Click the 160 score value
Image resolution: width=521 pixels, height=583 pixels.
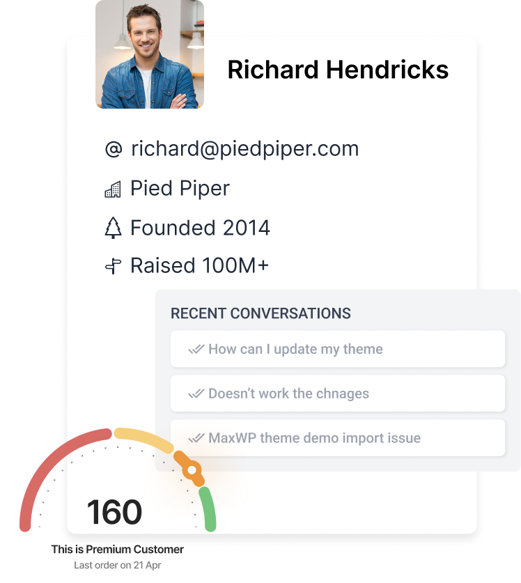pos(114,513)
